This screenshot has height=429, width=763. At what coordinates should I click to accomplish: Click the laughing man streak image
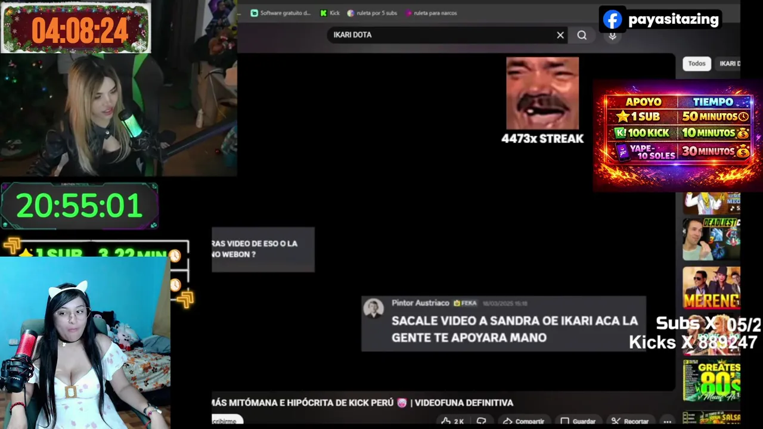(542, 93)
